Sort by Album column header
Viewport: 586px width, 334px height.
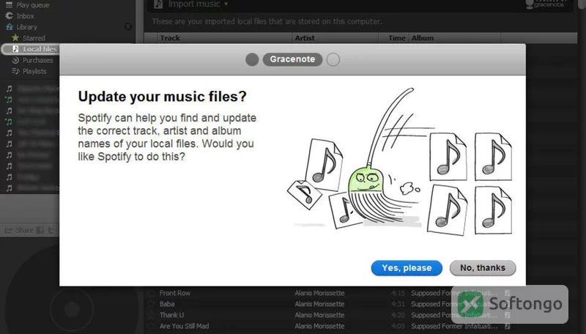pyautogui.click(x=423, y=38)
